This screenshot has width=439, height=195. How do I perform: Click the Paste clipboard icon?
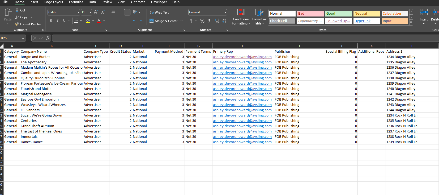coord(8,13)
